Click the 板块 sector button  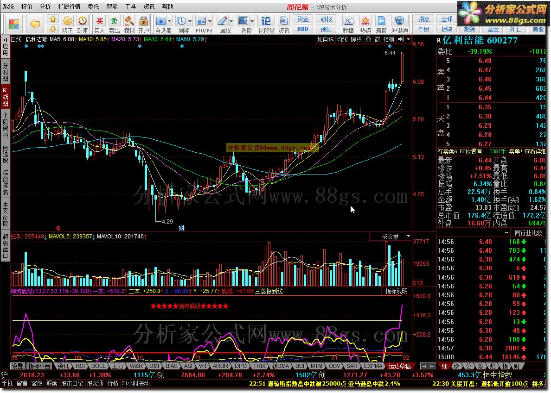(x=447, y=29)
